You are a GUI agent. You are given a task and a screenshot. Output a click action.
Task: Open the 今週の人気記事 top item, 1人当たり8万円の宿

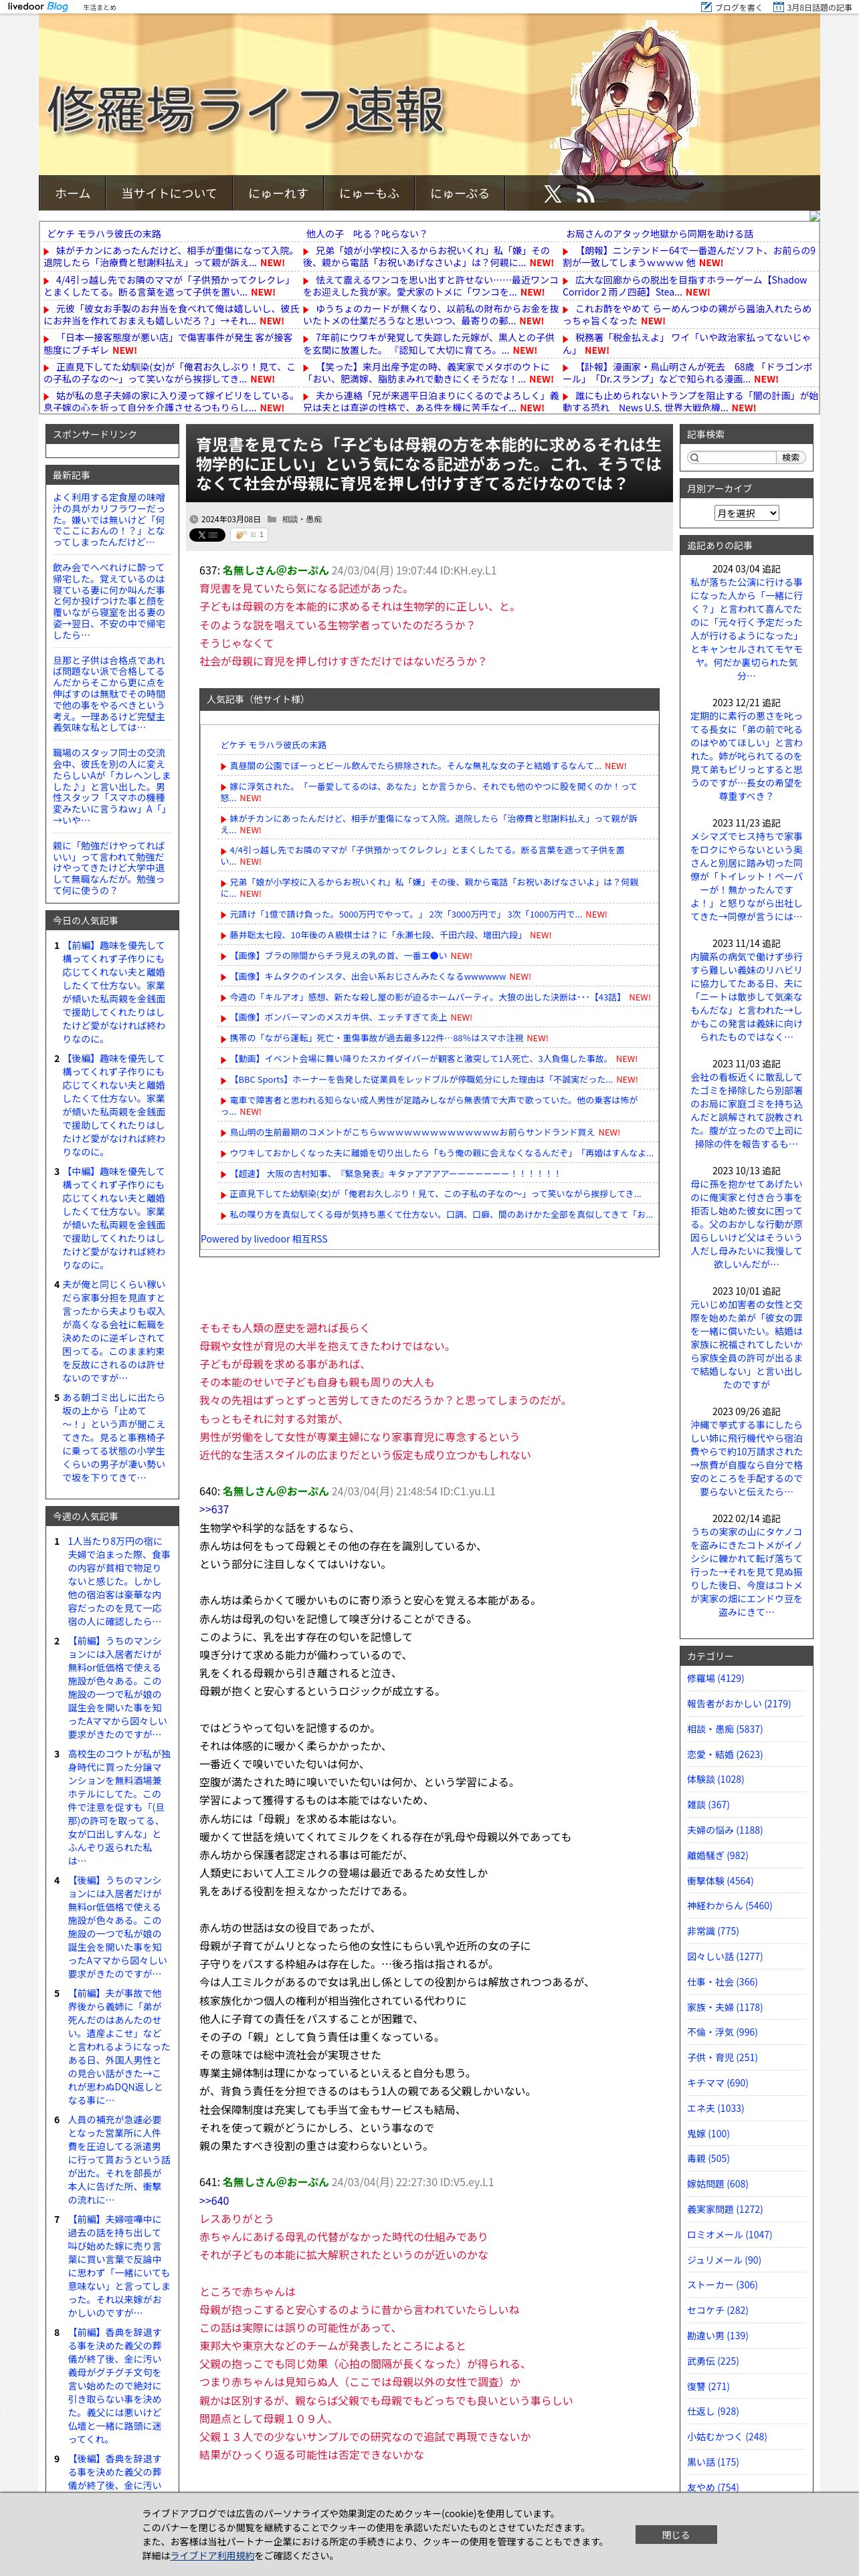point(118,1581)
